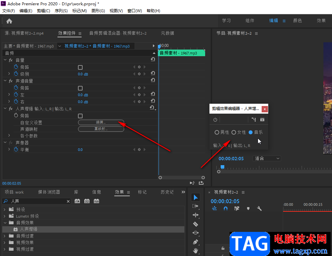Viewport: 332px width, 256px height.
Task: Select the Selection arrow tool
Action: pyautogui.click(x=196, y=197)
